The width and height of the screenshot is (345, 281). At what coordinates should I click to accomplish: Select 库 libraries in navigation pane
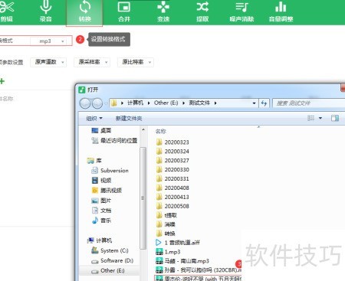[x=94, y=161]
